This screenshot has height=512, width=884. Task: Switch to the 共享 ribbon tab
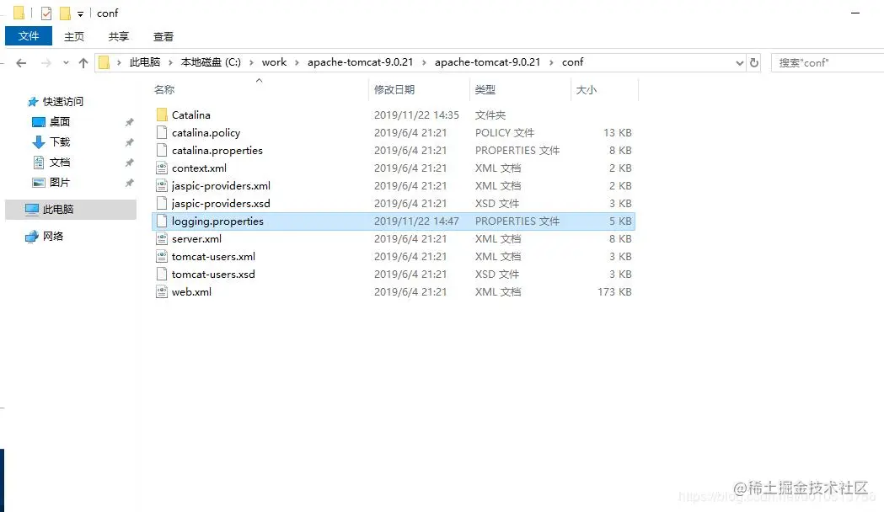click(x=118, y=36)
